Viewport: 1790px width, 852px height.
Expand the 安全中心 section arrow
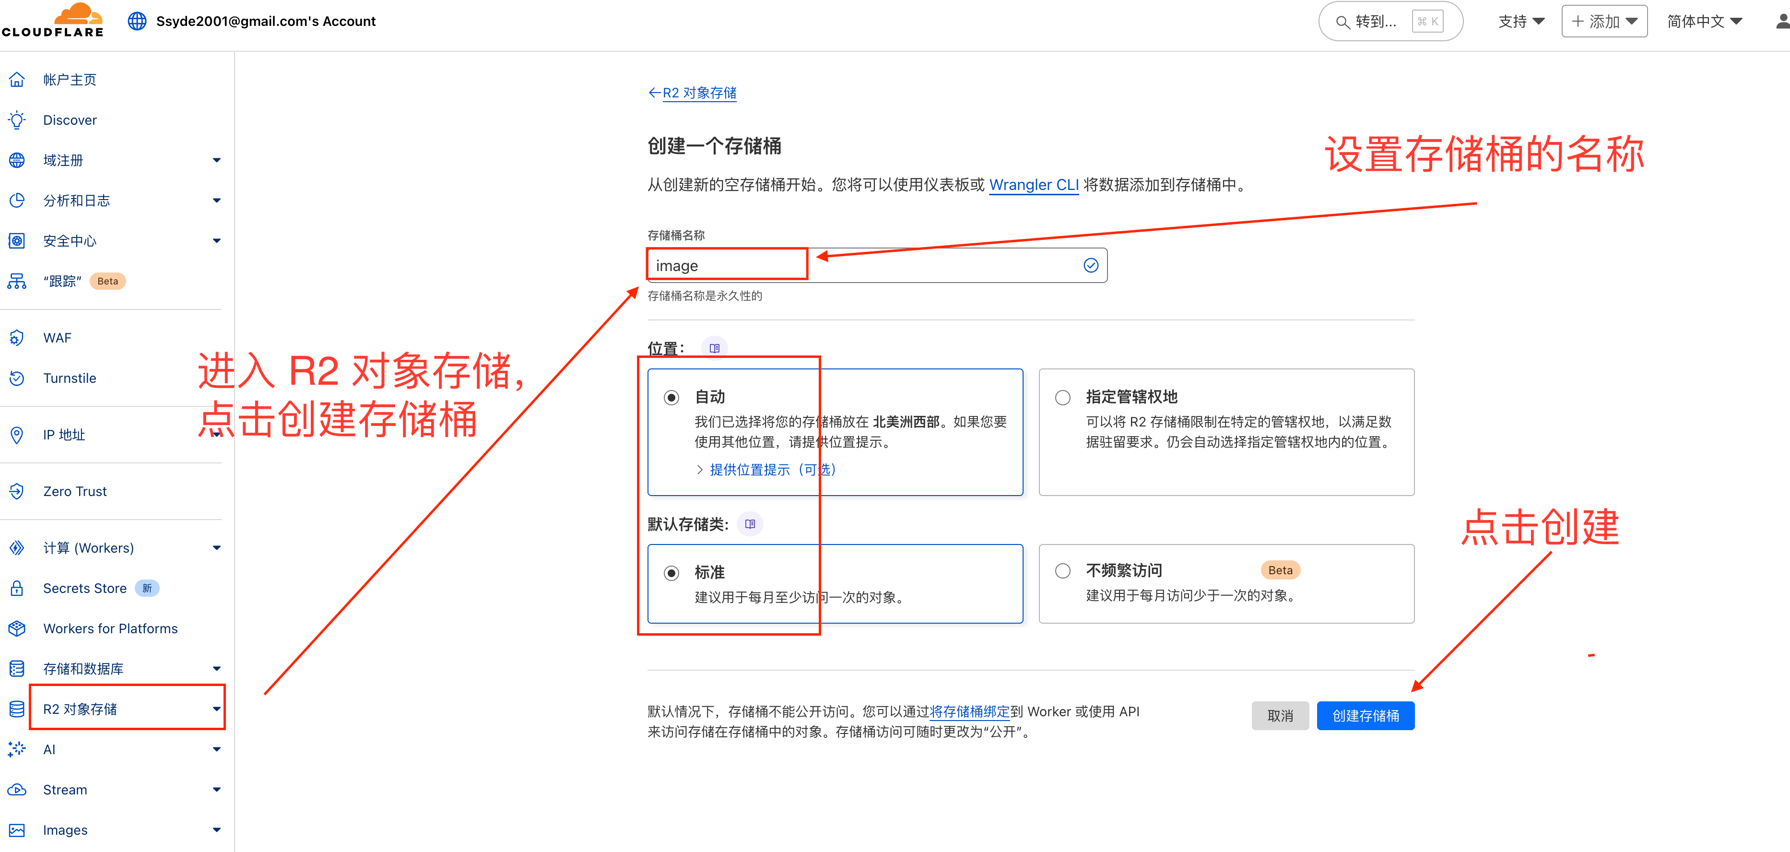click(x=217, y=240)
